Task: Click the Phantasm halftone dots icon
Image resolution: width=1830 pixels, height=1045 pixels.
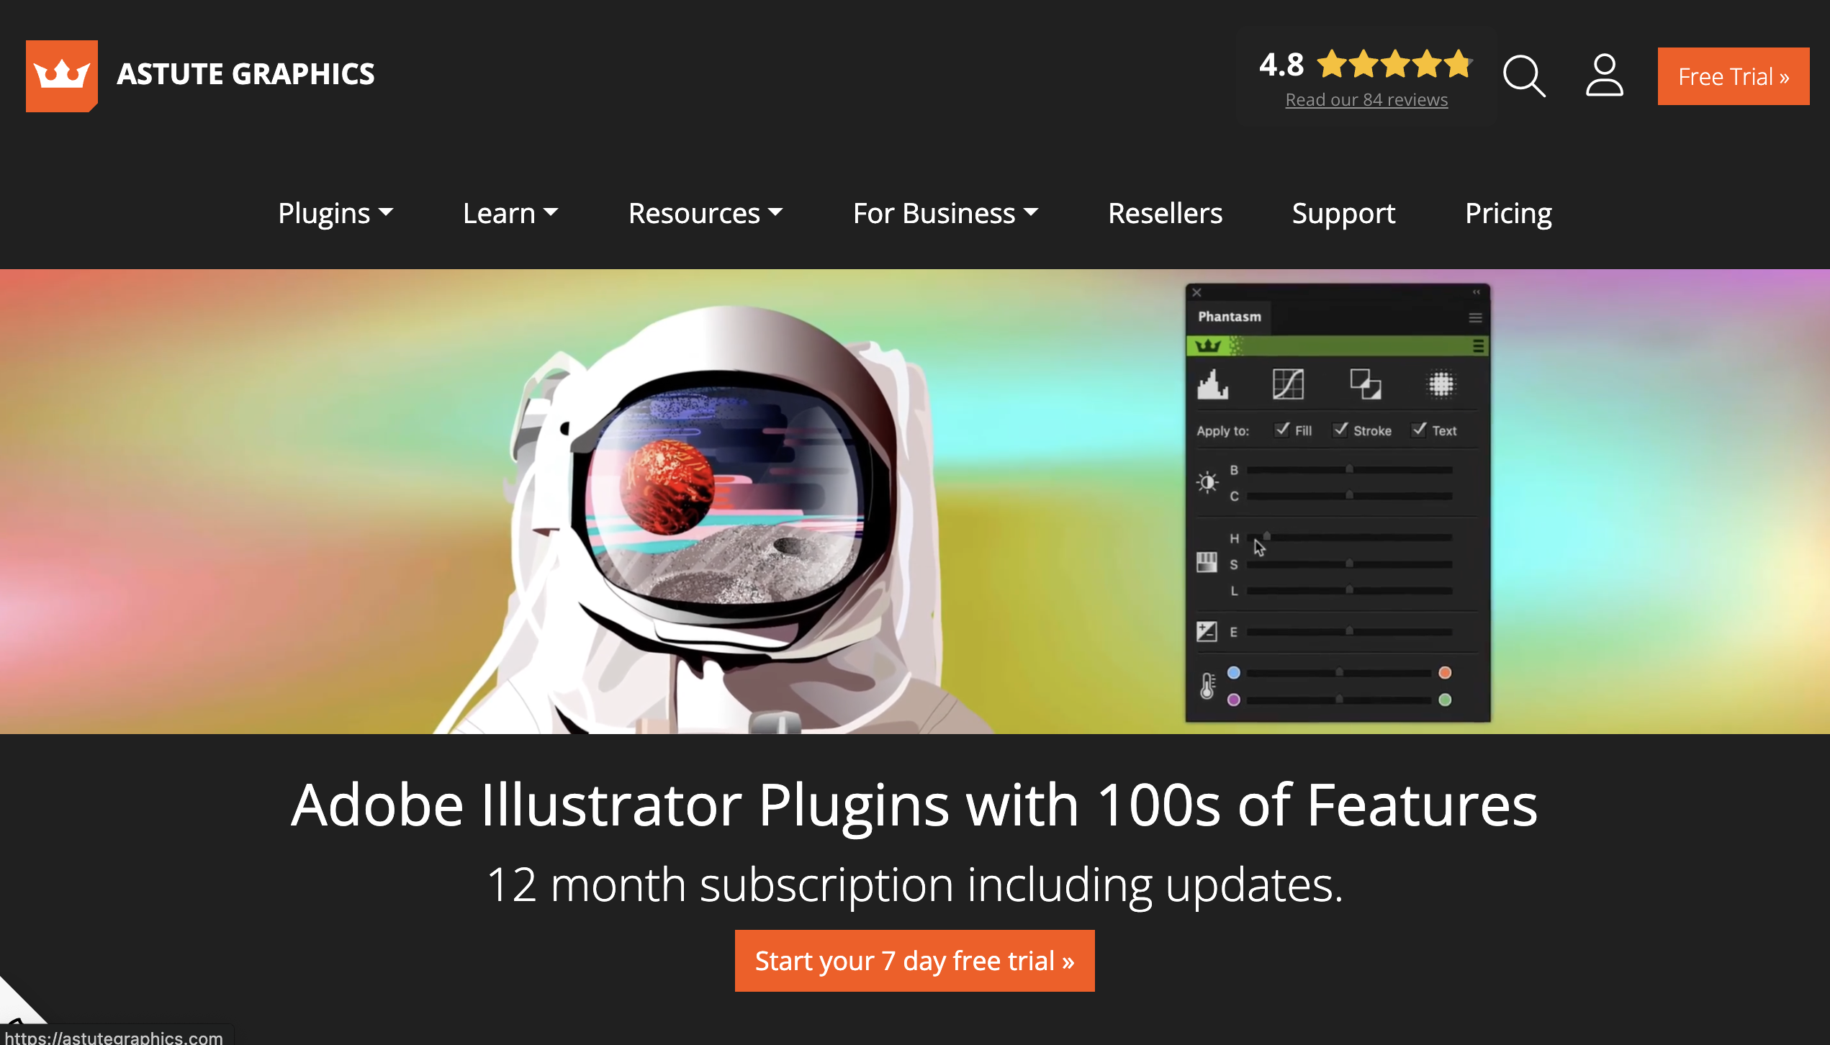Action: 1441,384
